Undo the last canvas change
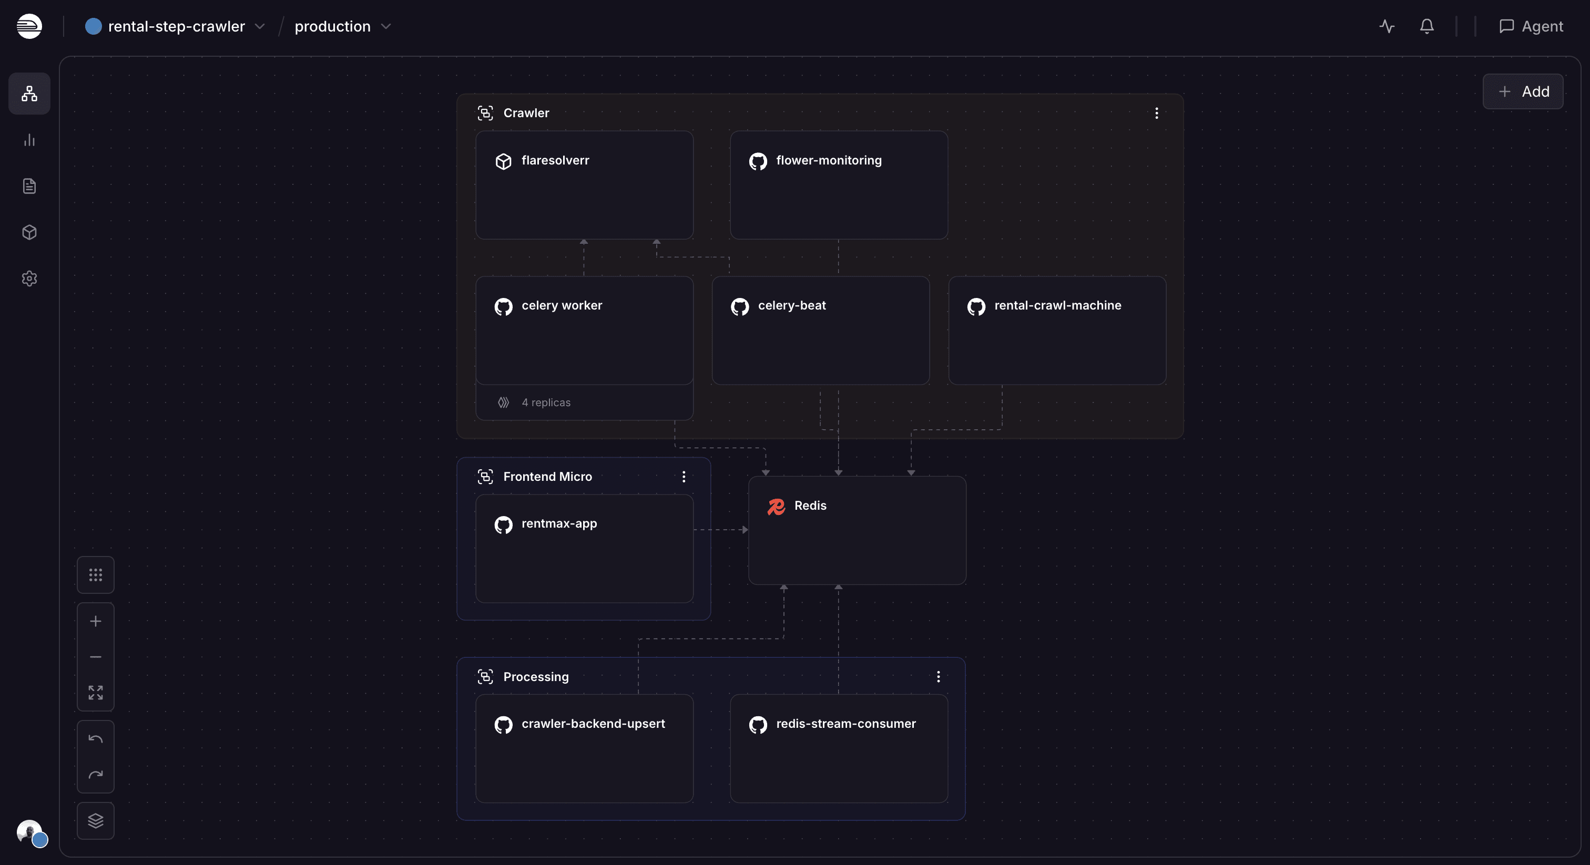The image size is (1590, 865). click(x=96, y=739)
